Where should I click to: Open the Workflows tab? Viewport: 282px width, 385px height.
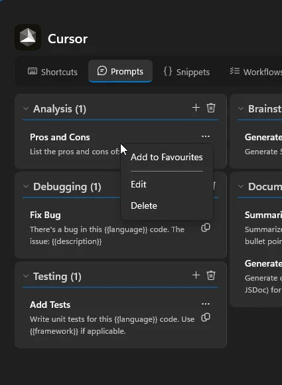tap(255, 72)
